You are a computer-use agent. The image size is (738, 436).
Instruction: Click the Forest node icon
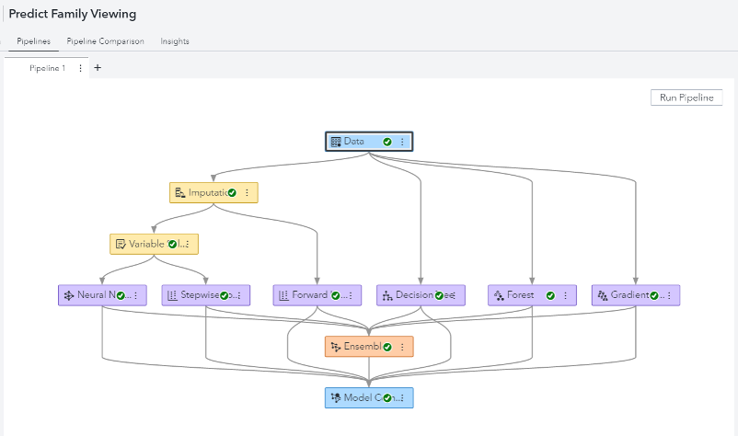click(499, 295)
